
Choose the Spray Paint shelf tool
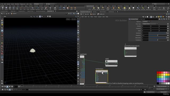coord(46,8)
